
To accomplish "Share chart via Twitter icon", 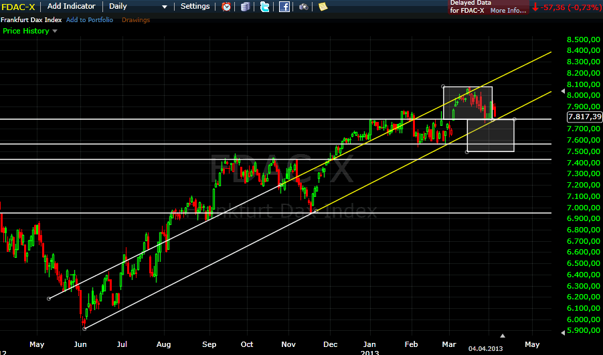I will click(264, 7).
